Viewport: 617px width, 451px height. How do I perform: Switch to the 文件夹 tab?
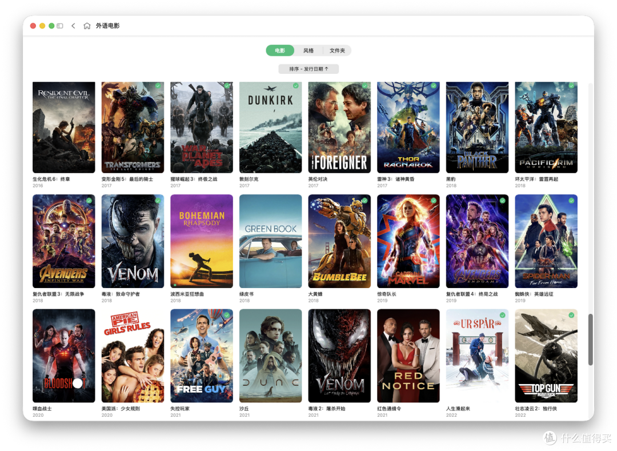coord(337,50)
